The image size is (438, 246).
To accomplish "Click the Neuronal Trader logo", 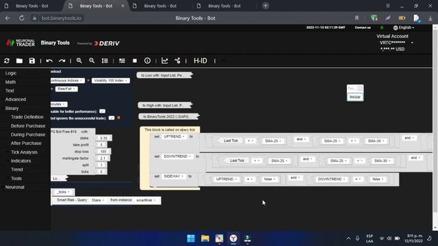I will [x=21, y=42].
